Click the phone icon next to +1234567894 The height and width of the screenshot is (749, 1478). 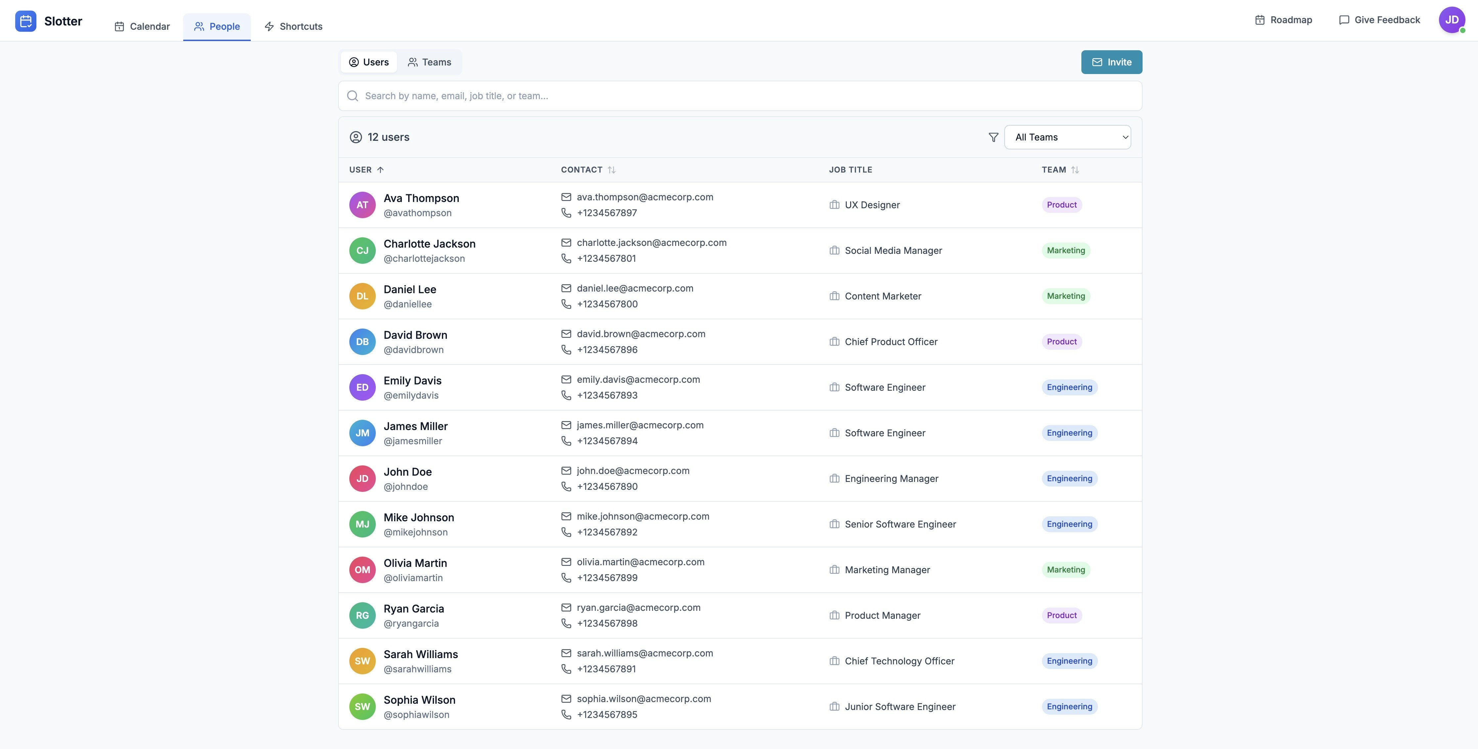(566, 441)
